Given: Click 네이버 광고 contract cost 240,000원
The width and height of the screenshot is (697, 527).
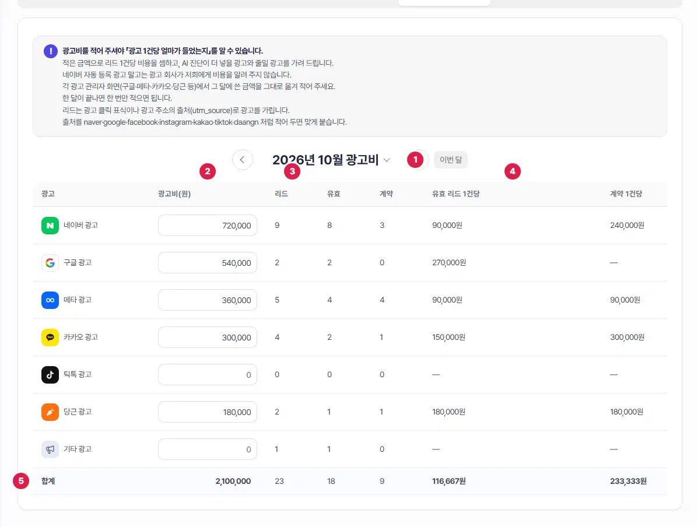Looking at the screenshot, I should tap(627, 225).
